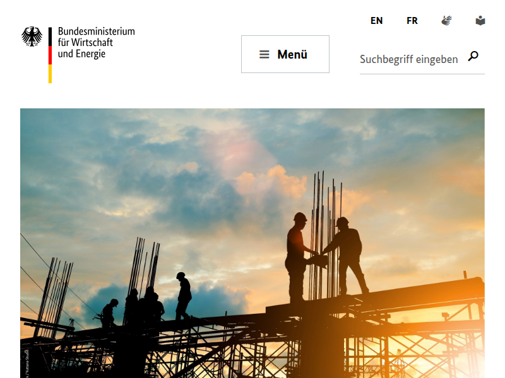Click the vertical photo credit text

pos(27,364)
